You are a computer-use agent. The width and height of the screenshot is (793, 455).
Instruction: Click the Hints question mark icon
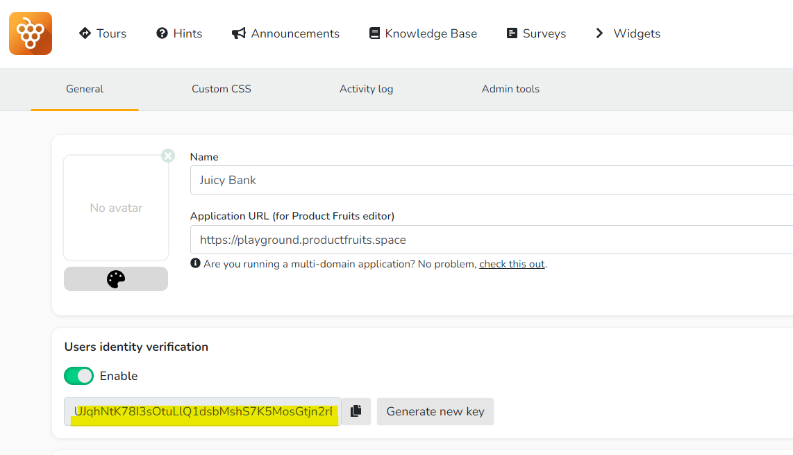162,33
